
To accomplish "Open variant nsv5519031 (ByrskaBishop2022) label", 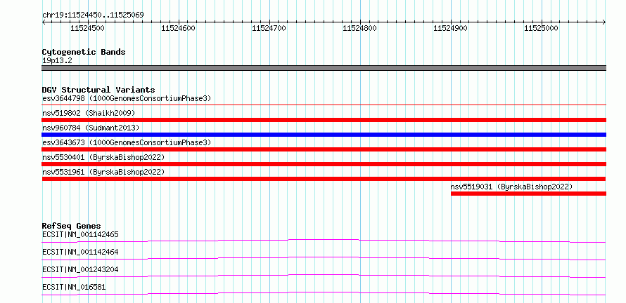I will [x=512, y=187].
